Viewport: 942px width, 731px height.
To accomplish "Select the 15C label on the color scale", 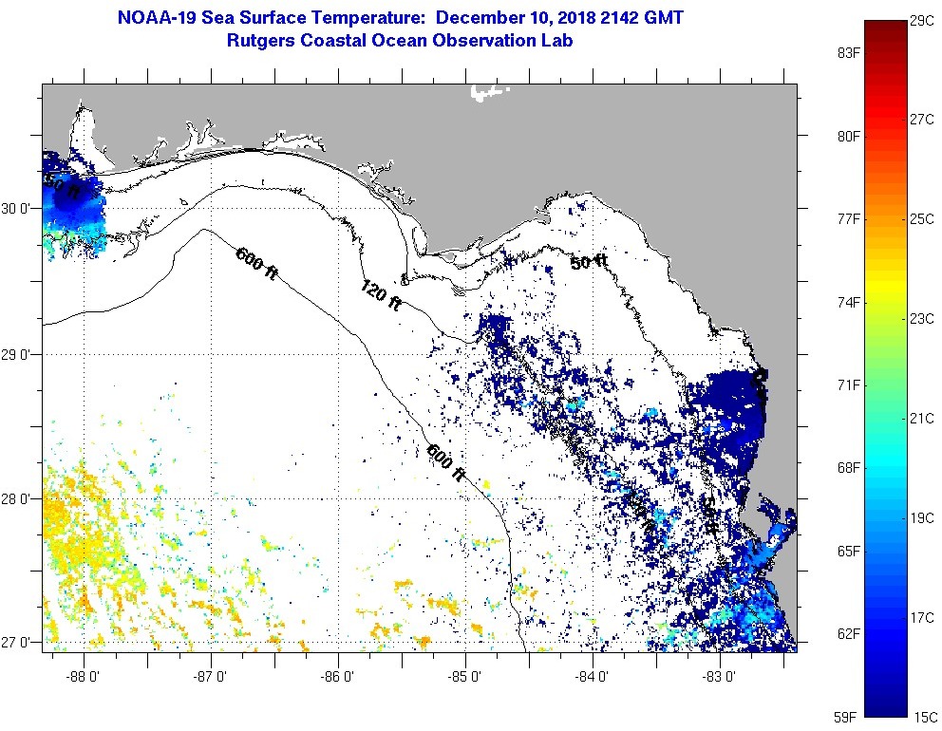I will click(921, 716).
